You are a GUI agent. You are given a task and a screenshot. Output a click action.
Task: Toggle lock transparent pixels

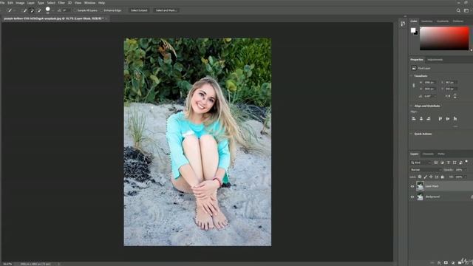coord(420,177)
